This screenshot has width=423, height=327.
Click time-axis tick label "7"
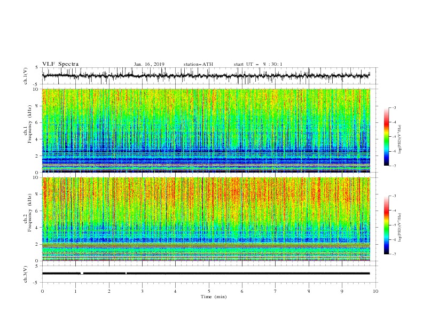point(276,291)
